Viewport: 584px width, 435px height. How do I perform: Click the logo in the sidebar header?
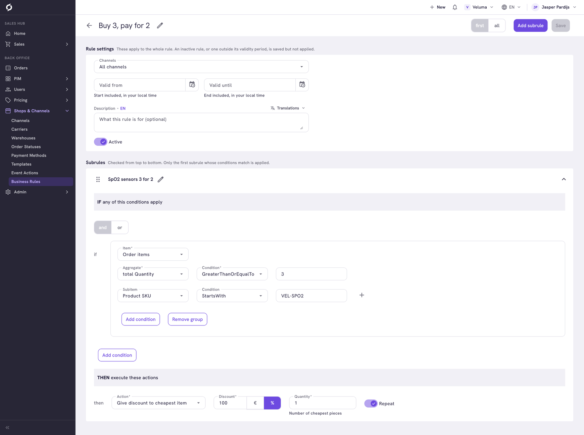[9, 7]
